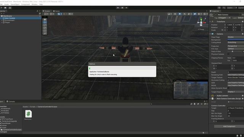Select the Rotate tool in scene
Viewport: 244px width, 137px height.
[45, 25]
